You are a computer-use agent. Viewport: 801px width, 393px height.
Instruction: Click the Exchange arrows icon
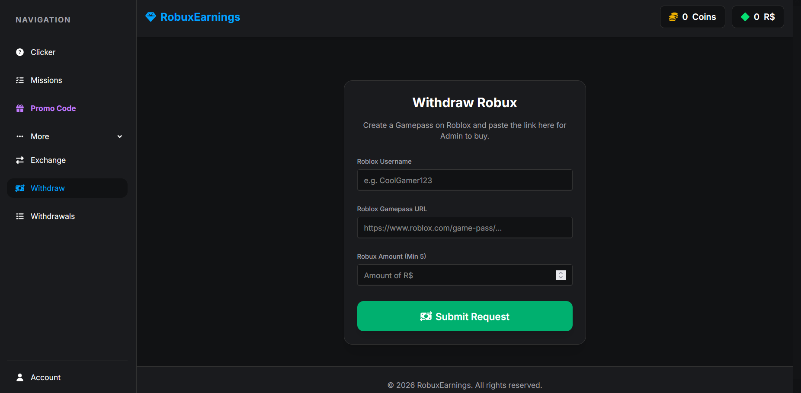(x=20, y=160)
